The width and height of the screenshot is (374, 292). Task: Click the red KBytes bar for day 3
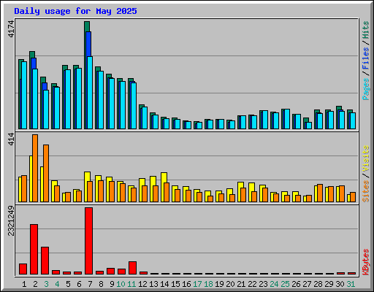coord(45,261)
